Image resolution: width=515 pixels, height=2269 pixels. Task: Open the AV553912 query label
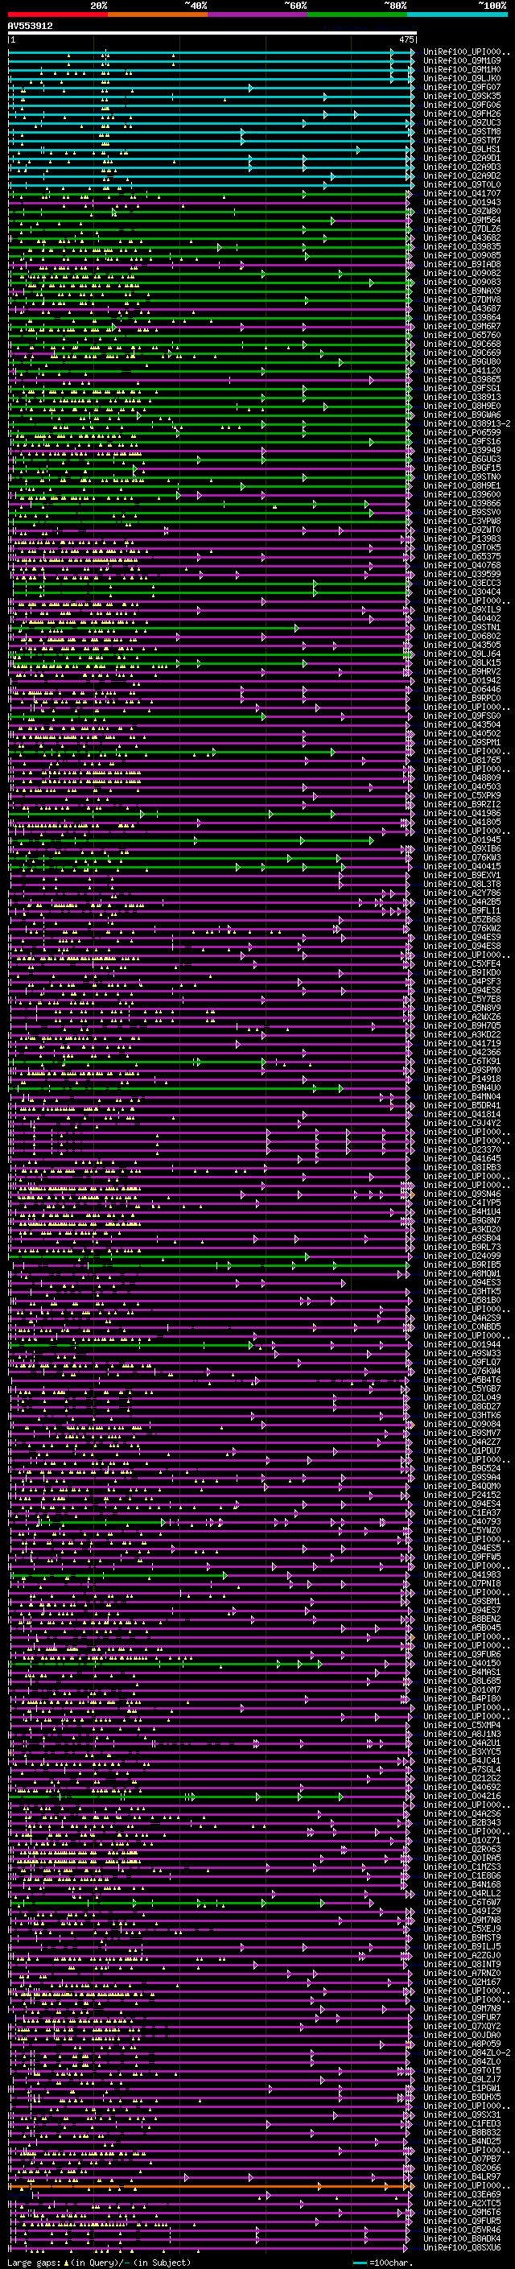(30, 27)
